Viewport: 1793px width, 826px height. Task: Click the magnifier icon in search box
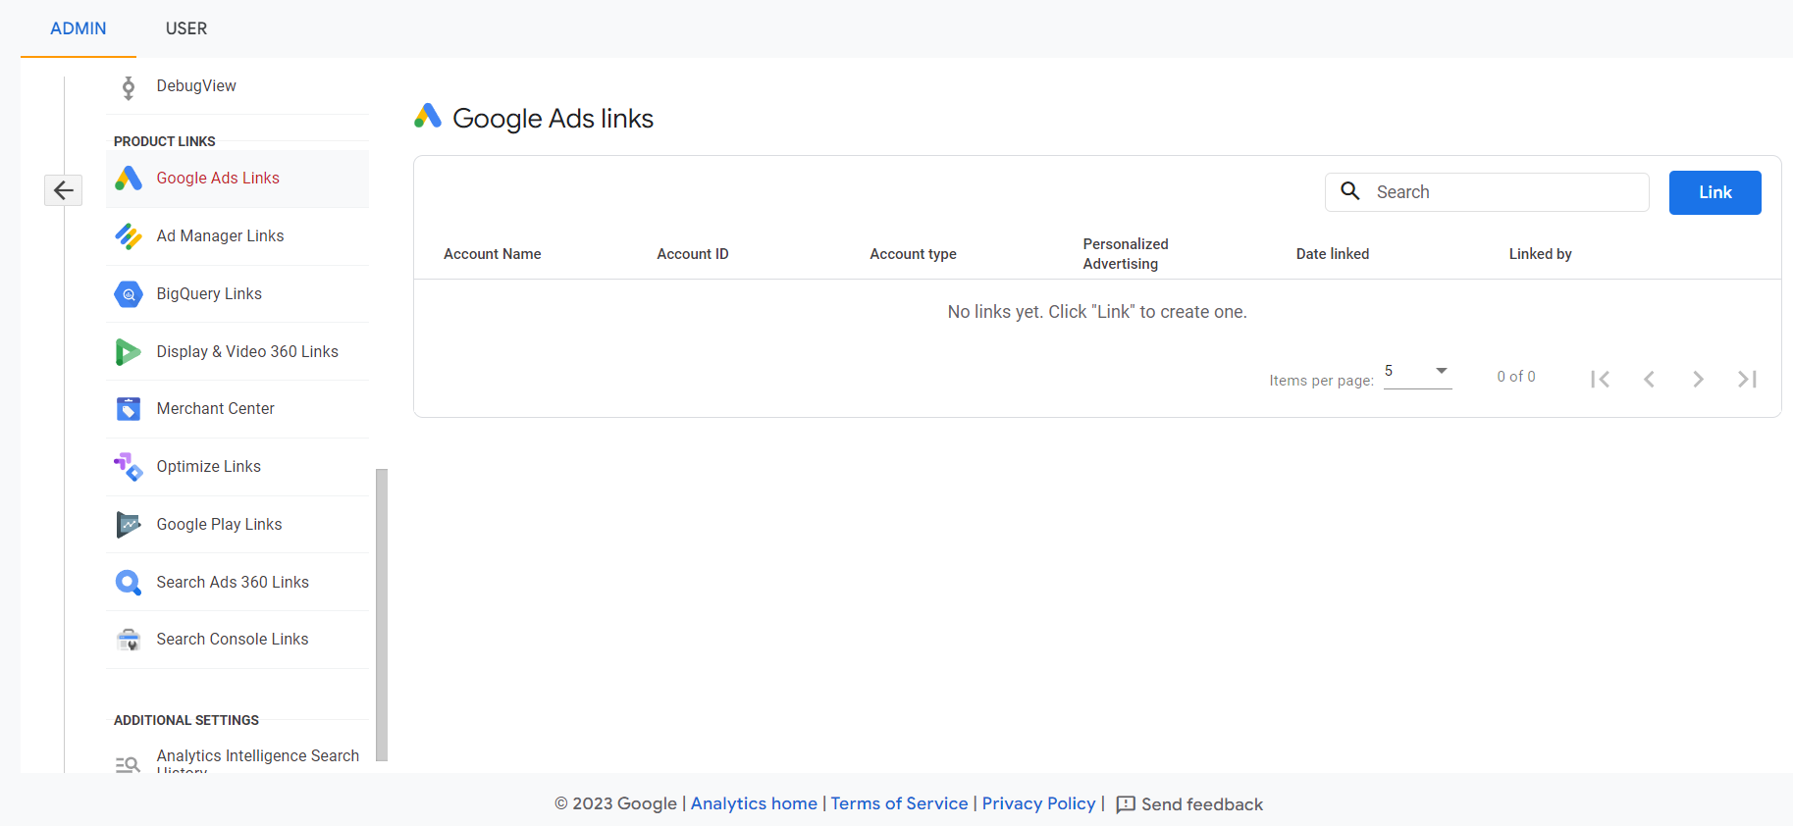[x=1350, y=191]
